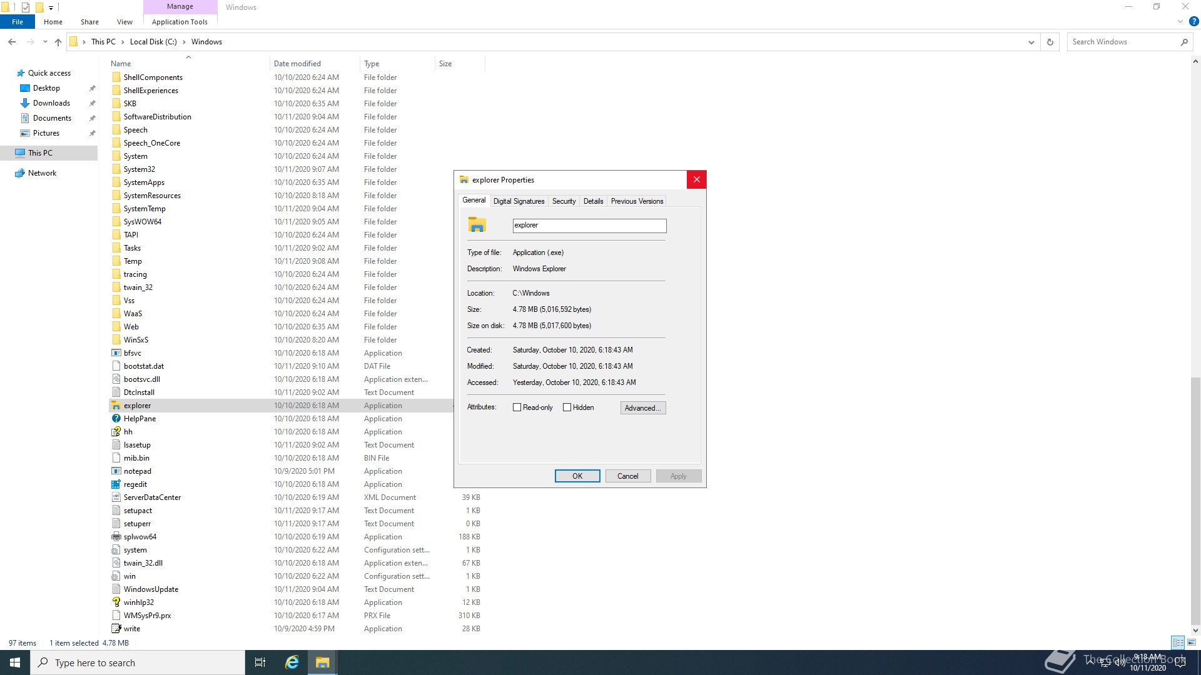Go back with the left arrow

[x=12, y=42]
